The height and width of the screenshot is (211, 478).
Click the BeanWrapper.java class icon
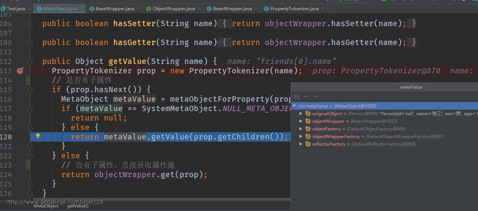click(x=209, y=8)
